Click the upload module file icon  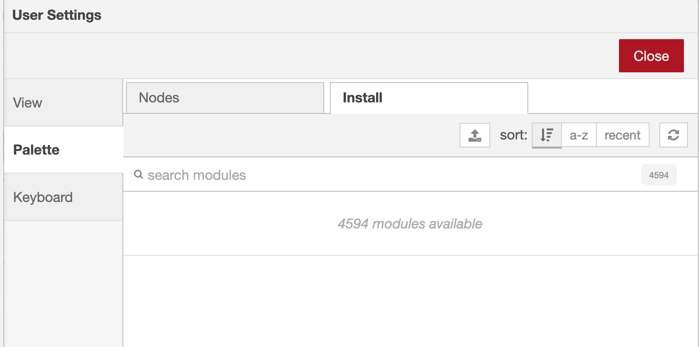(x=475, y=135)
